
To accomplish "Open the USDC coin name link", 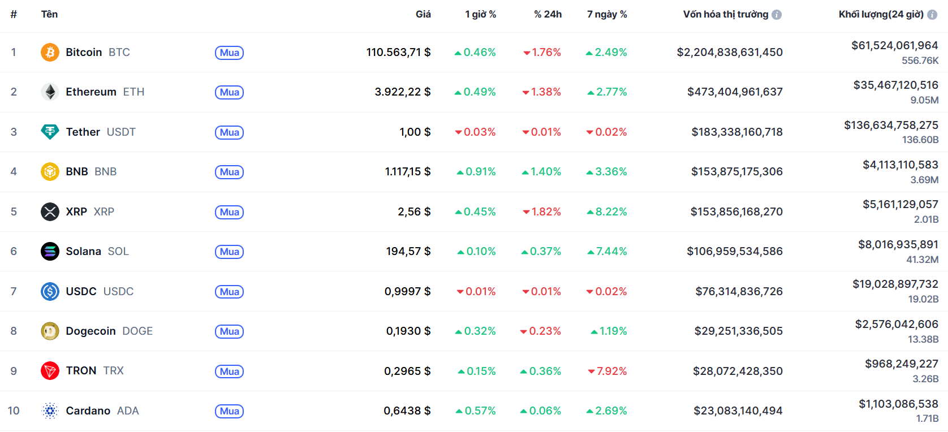I will 81,291.
